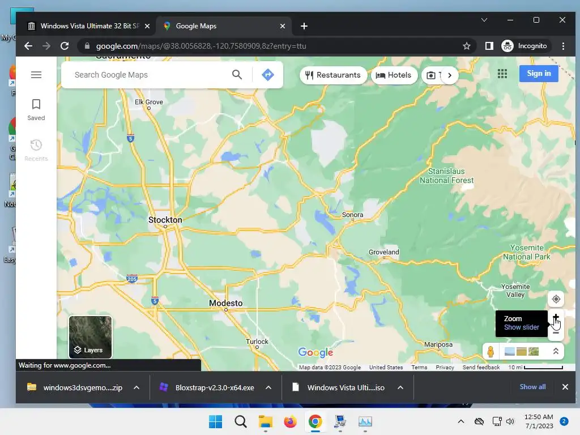Go forward in browser history

[46, 46]
